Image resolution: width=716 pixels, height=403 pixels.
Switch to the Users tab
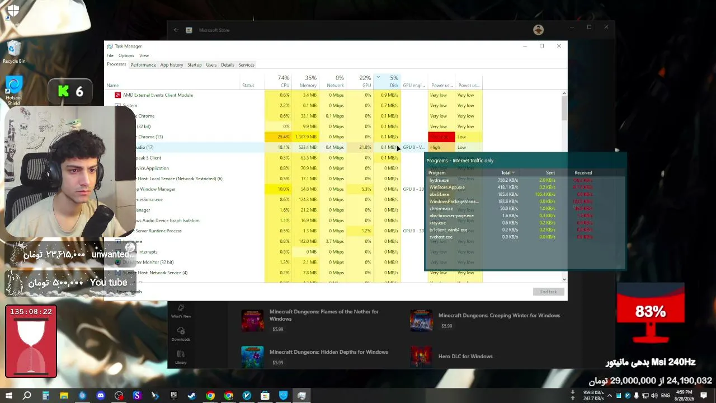coord(211,65)
